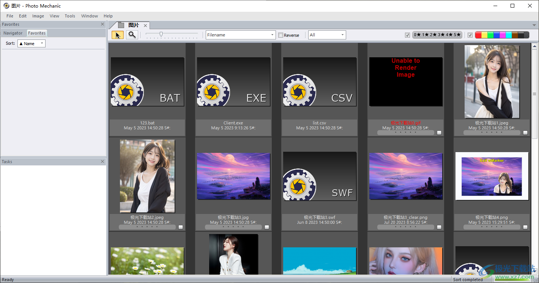This screenshot has width=539, height=283.
Task: Open the Help menu
Action: [x=108, y=16]
